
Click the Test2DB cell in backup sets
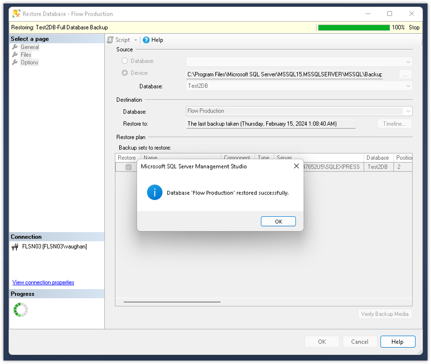[378, 167]
